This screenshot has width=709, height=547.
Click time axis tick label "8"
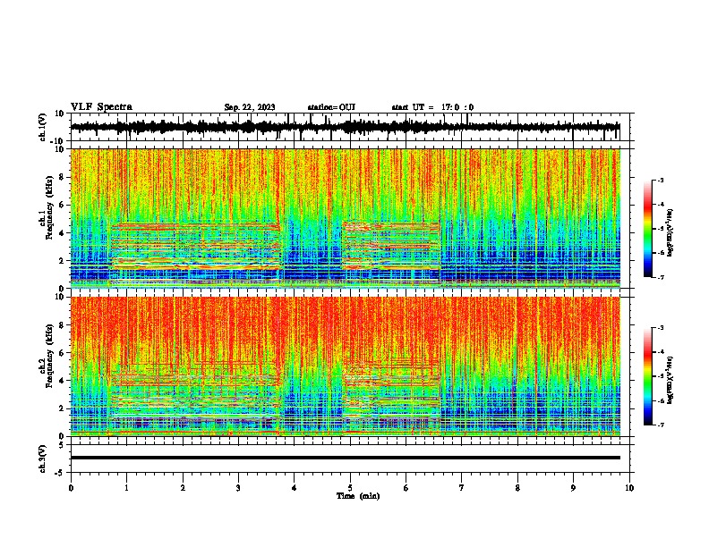(517, 488)
